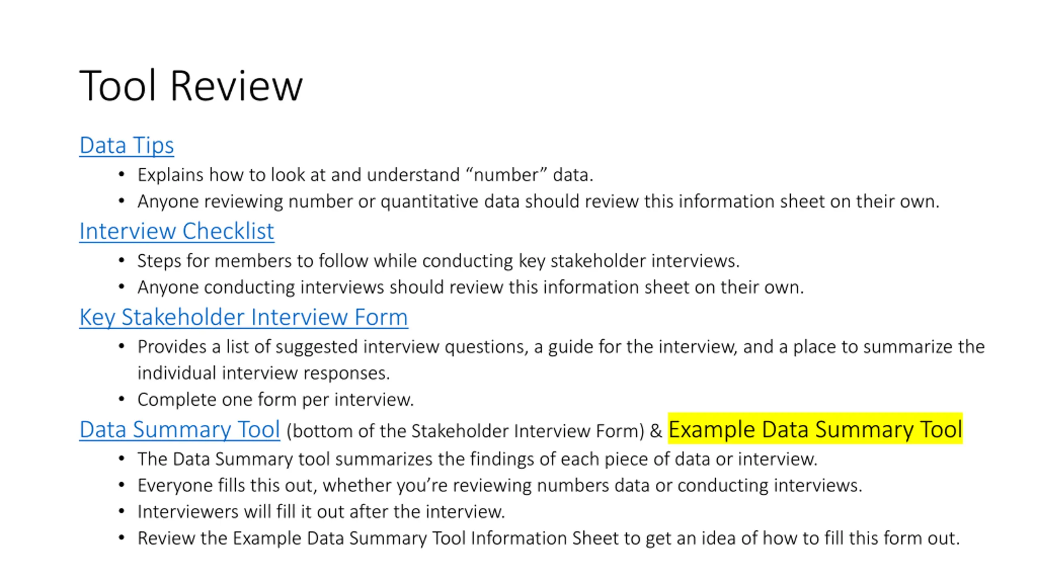Open the Data Summary Tool link
Screen dimensions: 1037x583
coord(179,429)
